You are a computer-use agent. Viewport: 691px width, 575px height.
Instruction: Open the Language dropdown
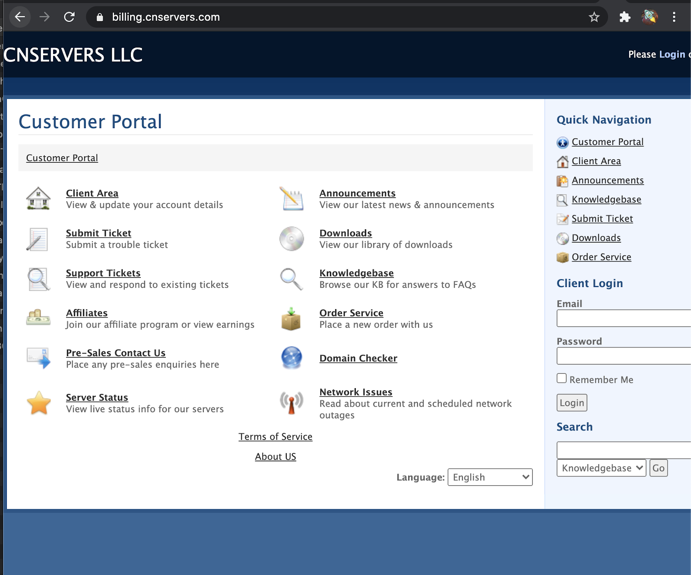coord(490,477)
